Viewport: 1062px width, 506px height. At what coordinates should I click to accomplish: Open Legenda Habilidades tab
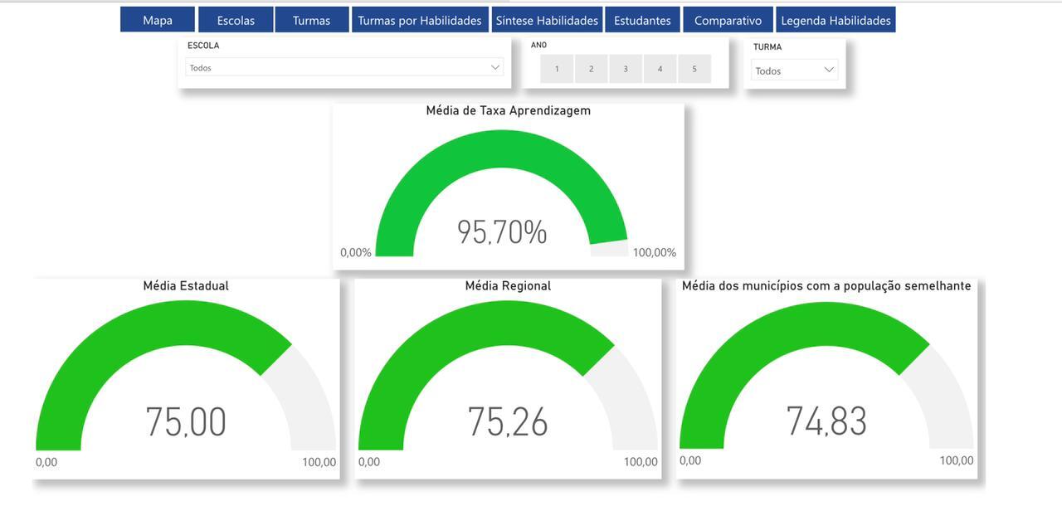tap(835, 20)
